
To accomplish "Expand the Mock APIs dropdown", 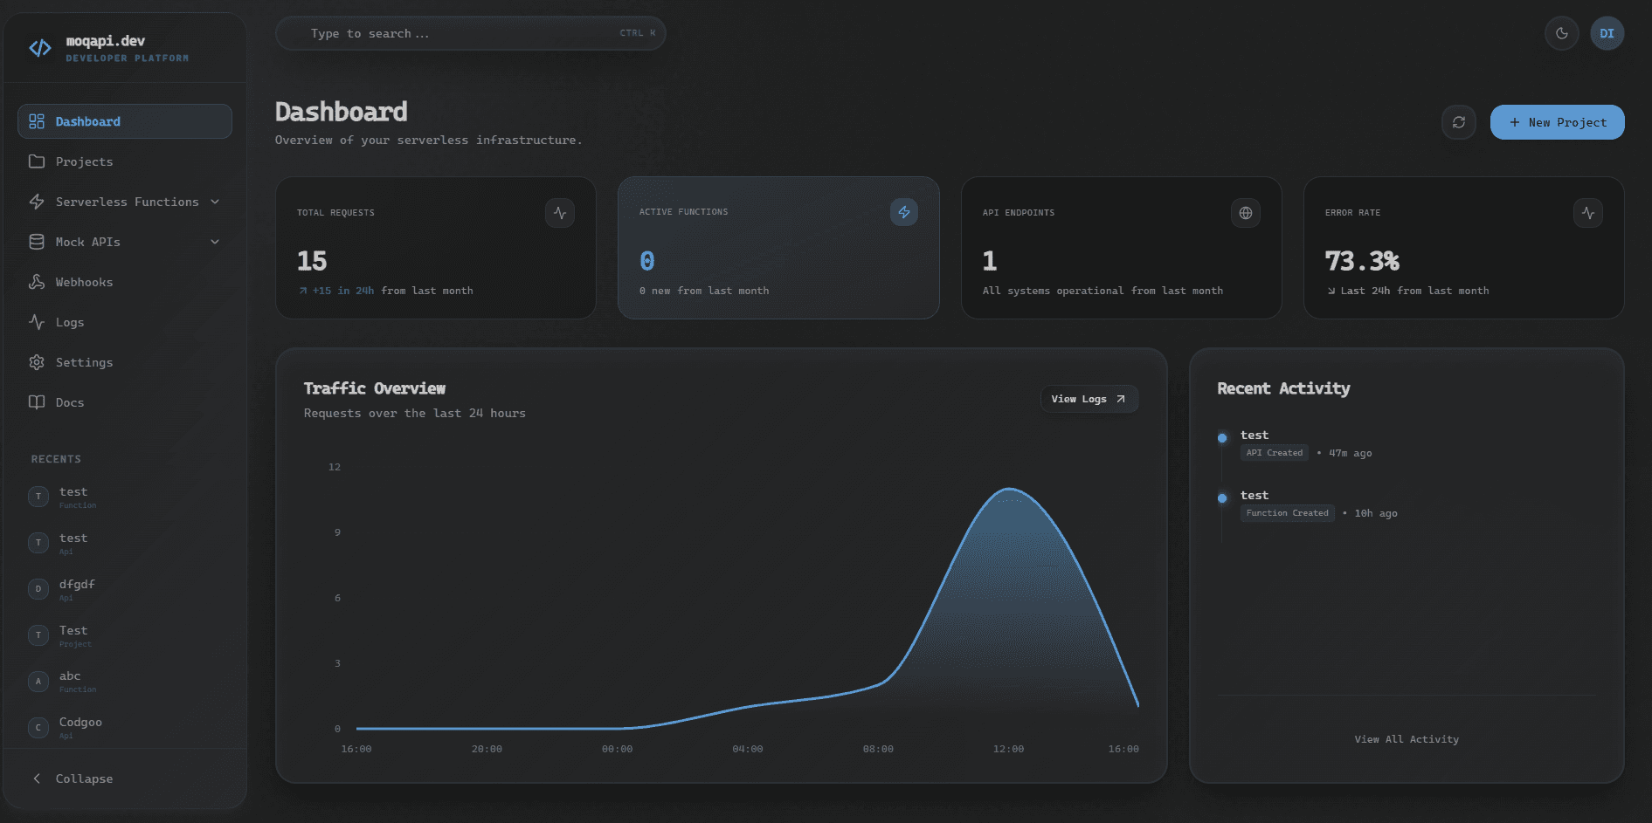I will 215,242.
